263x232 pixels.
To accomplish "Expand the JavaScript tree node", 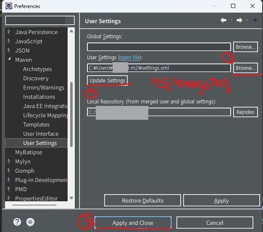I will (x=9, y=41).
